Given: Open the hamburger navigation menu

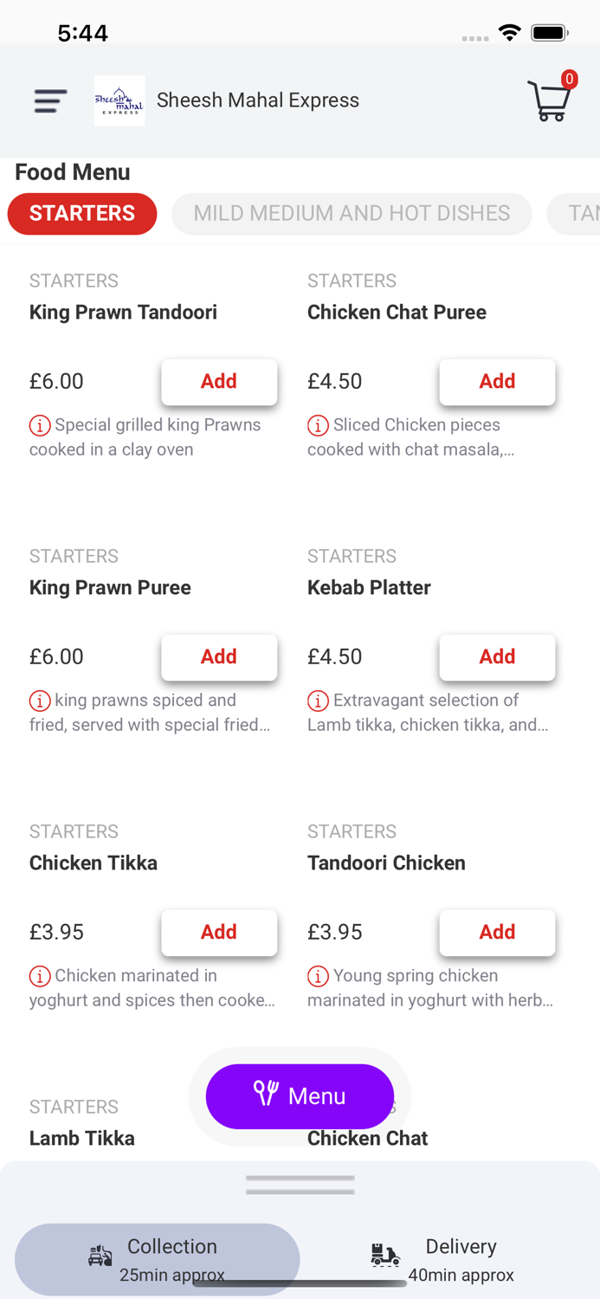Looking at the screenshot, I should pos(50,100).
